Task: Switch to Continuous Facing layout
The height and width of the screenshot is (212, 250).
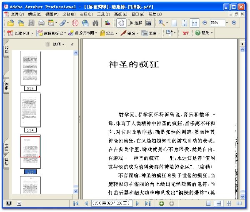Action: 229,203
